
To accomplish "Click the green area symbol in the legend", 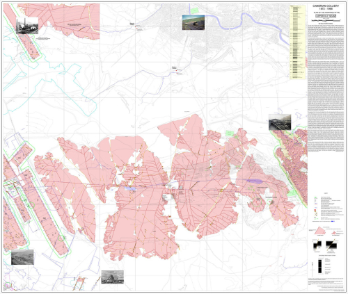I will coord(315,198).
